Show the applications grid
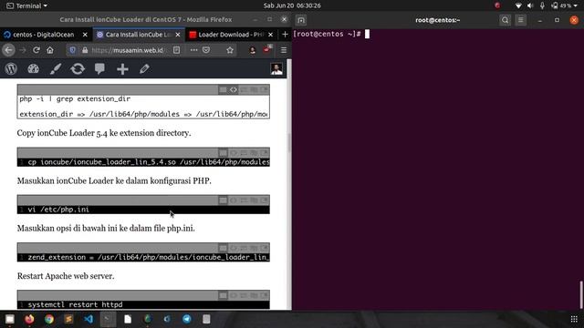584x328 pixels. point(574,319)
